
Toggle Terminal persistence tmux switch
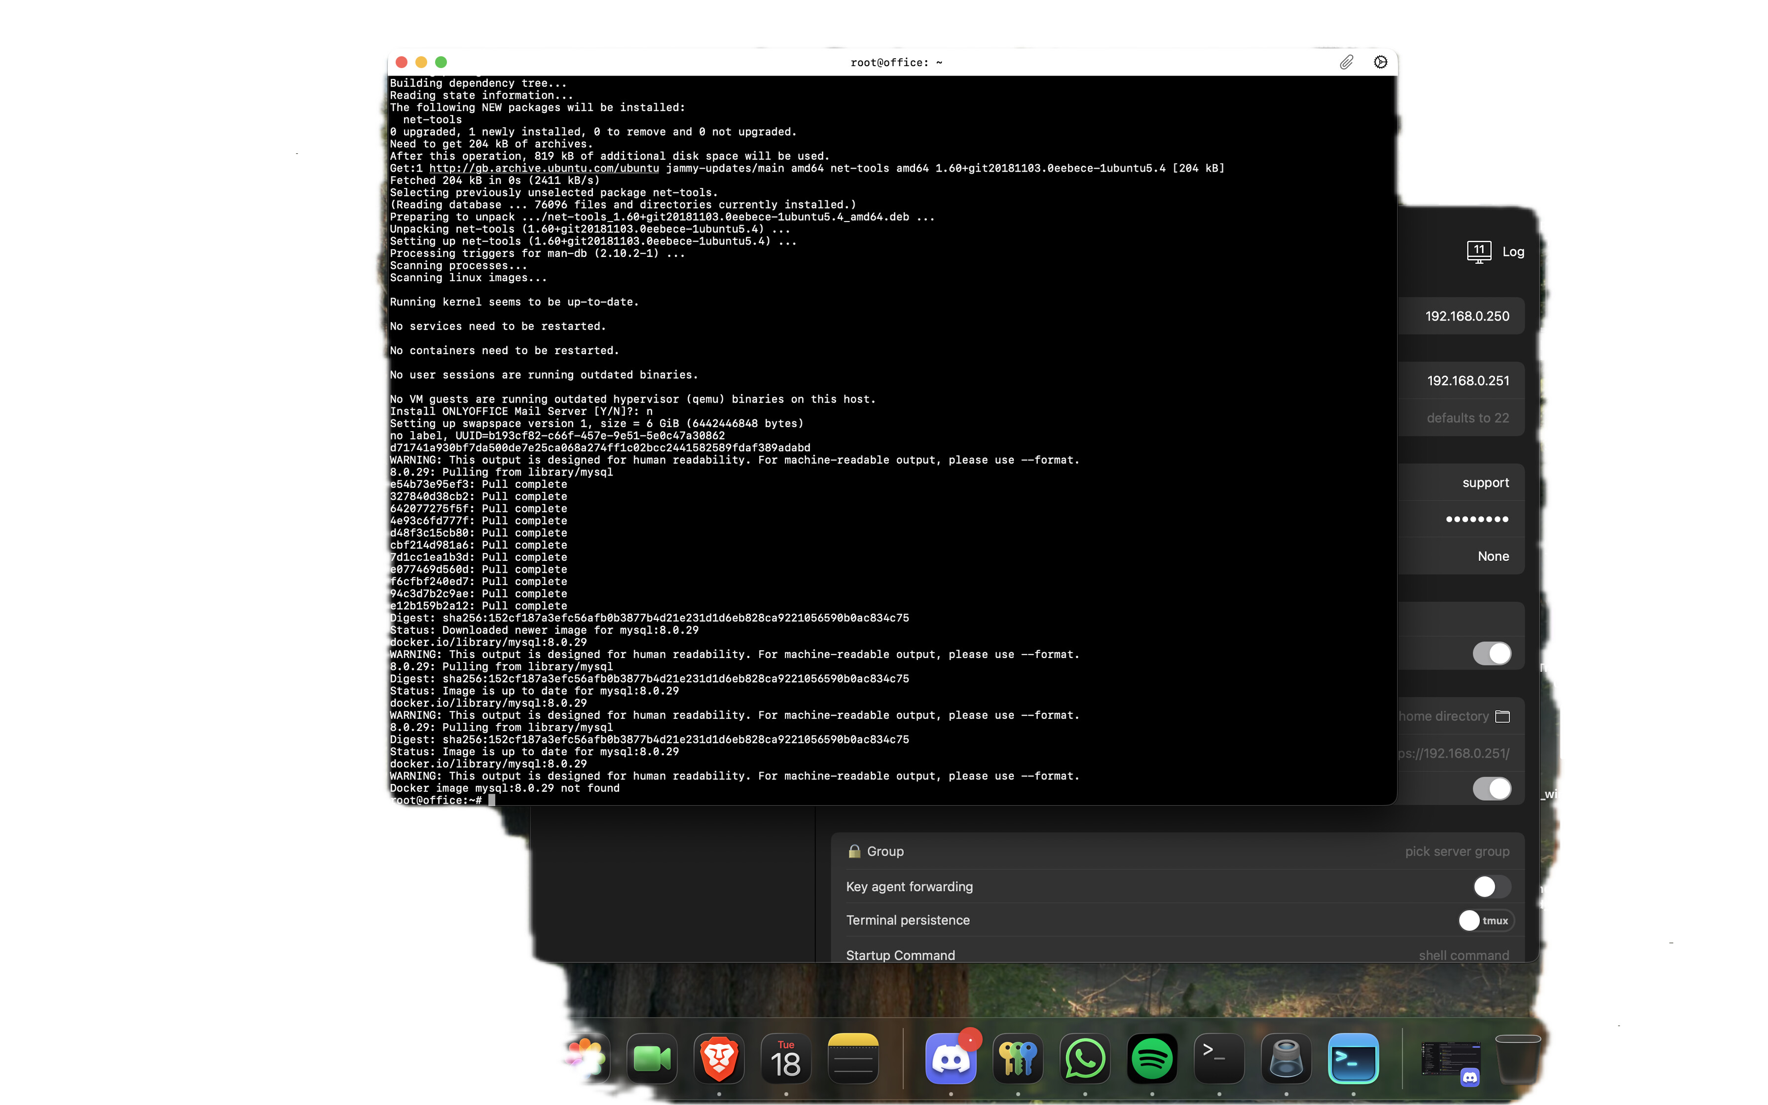point(1485,921)
